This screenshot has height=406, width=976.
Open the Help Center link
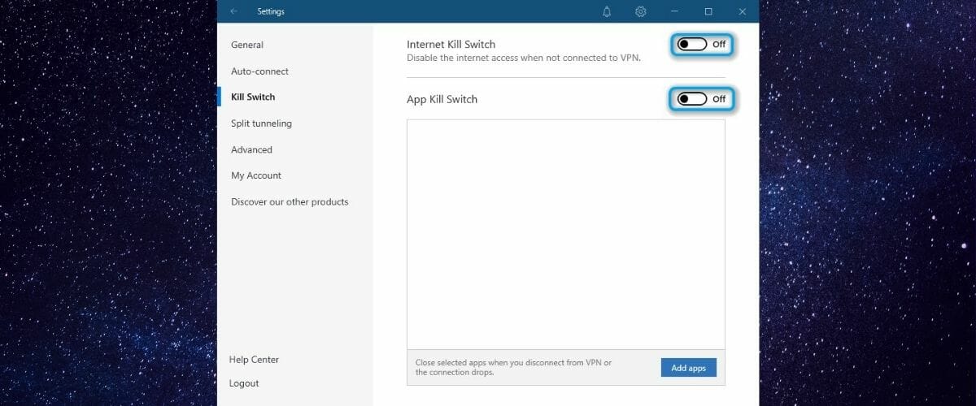click(x=255, y=359)
